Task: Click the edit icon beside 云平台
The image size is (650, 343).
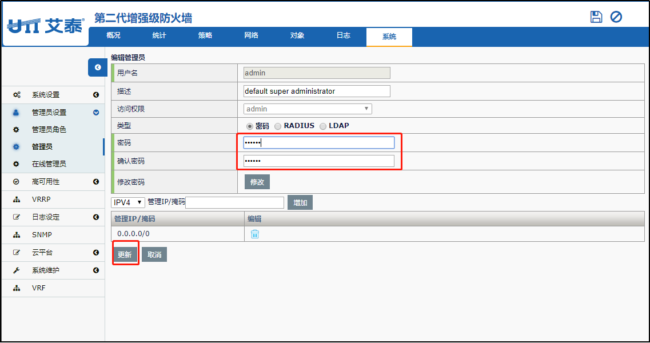Action: pos(17,252)
